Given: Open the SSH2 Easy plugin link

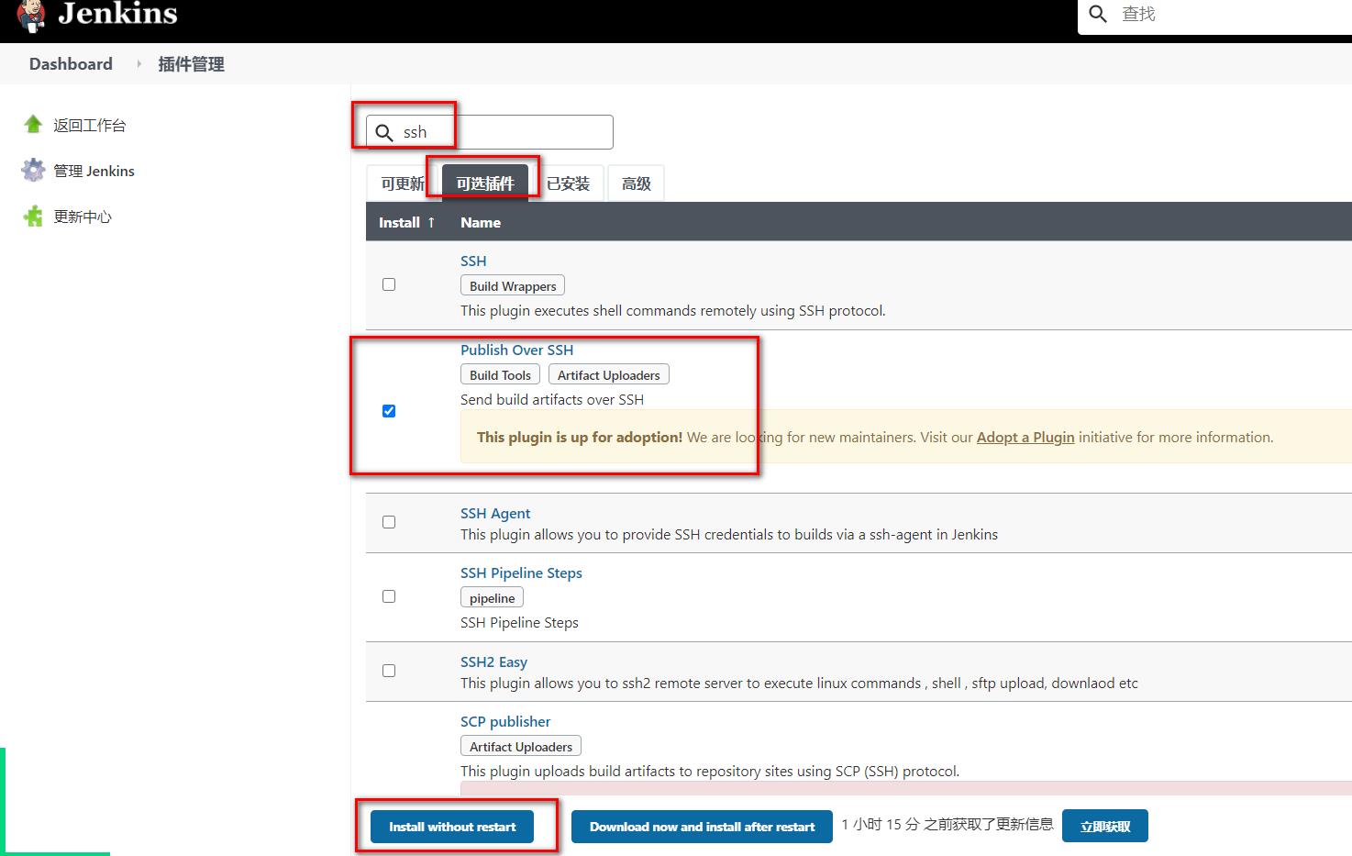Looking at the screenshot, I should (x=493, y=661).
